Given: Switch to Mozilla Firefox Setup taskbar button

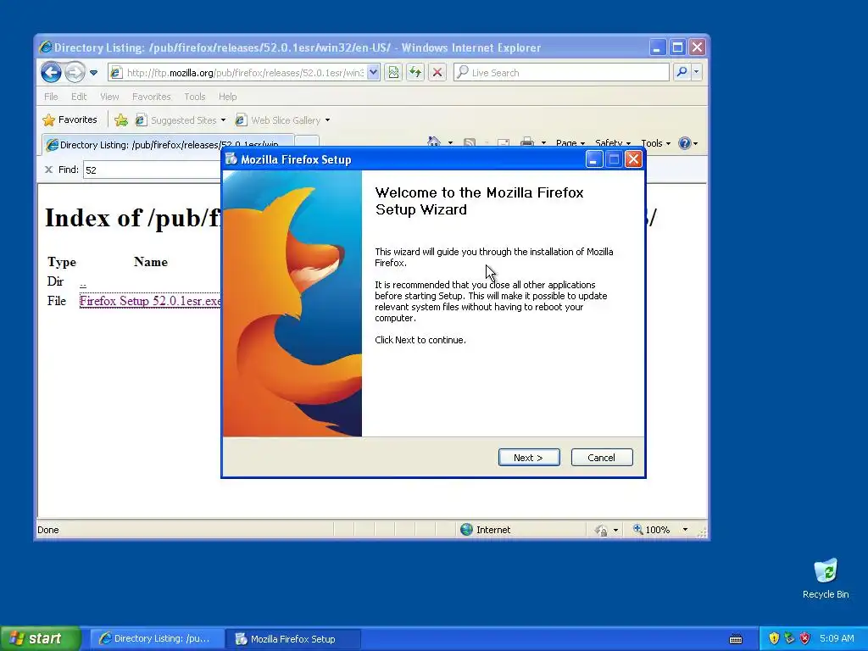Looking at the screenshot, I should (x=293, y=638).
